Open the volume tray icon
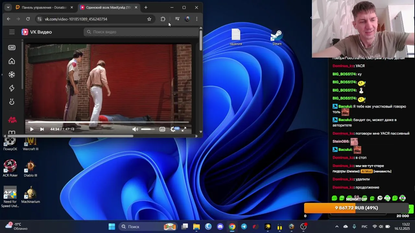This screenshot has width=415, height=233. coord(381,227)
